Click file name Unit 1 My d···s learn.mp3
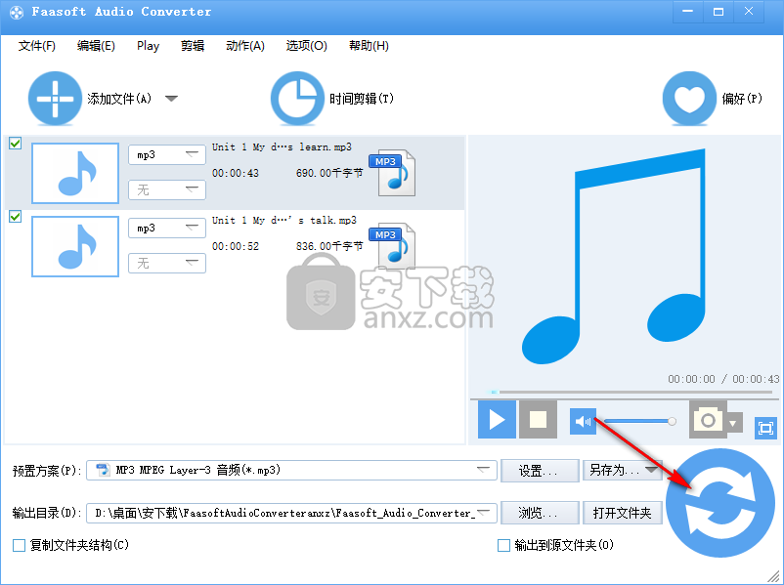This screenshot has width=784, height=585. coord(282,146)
